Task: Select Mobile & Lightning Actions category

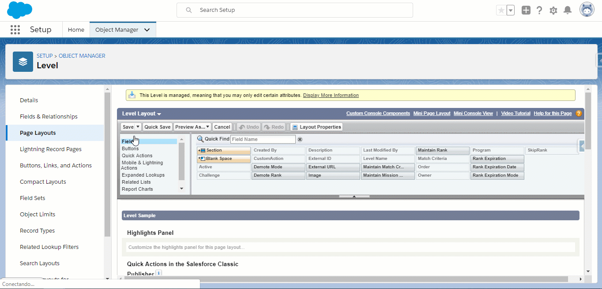Action: [x=142, y=165]
